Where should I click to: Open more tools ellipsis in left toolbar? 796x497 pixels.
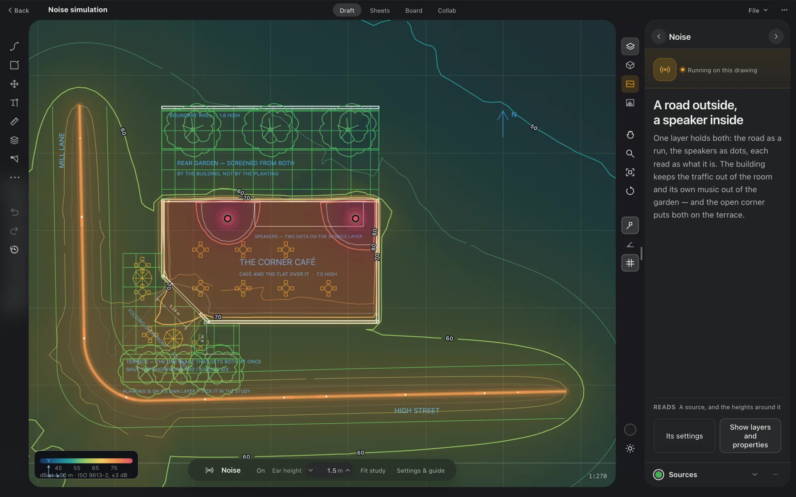[15, 177]
